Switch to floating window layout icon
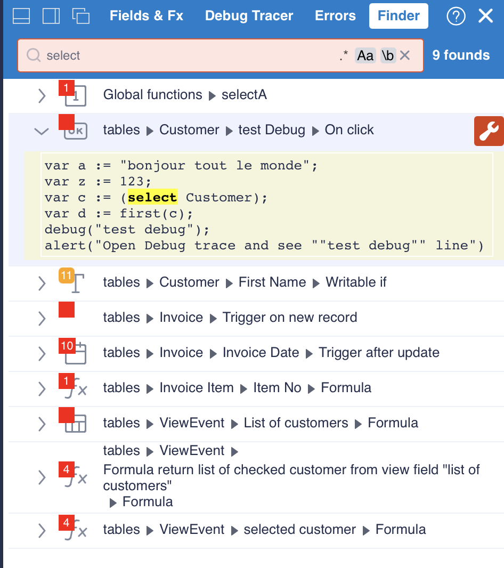 pos(81,16)
